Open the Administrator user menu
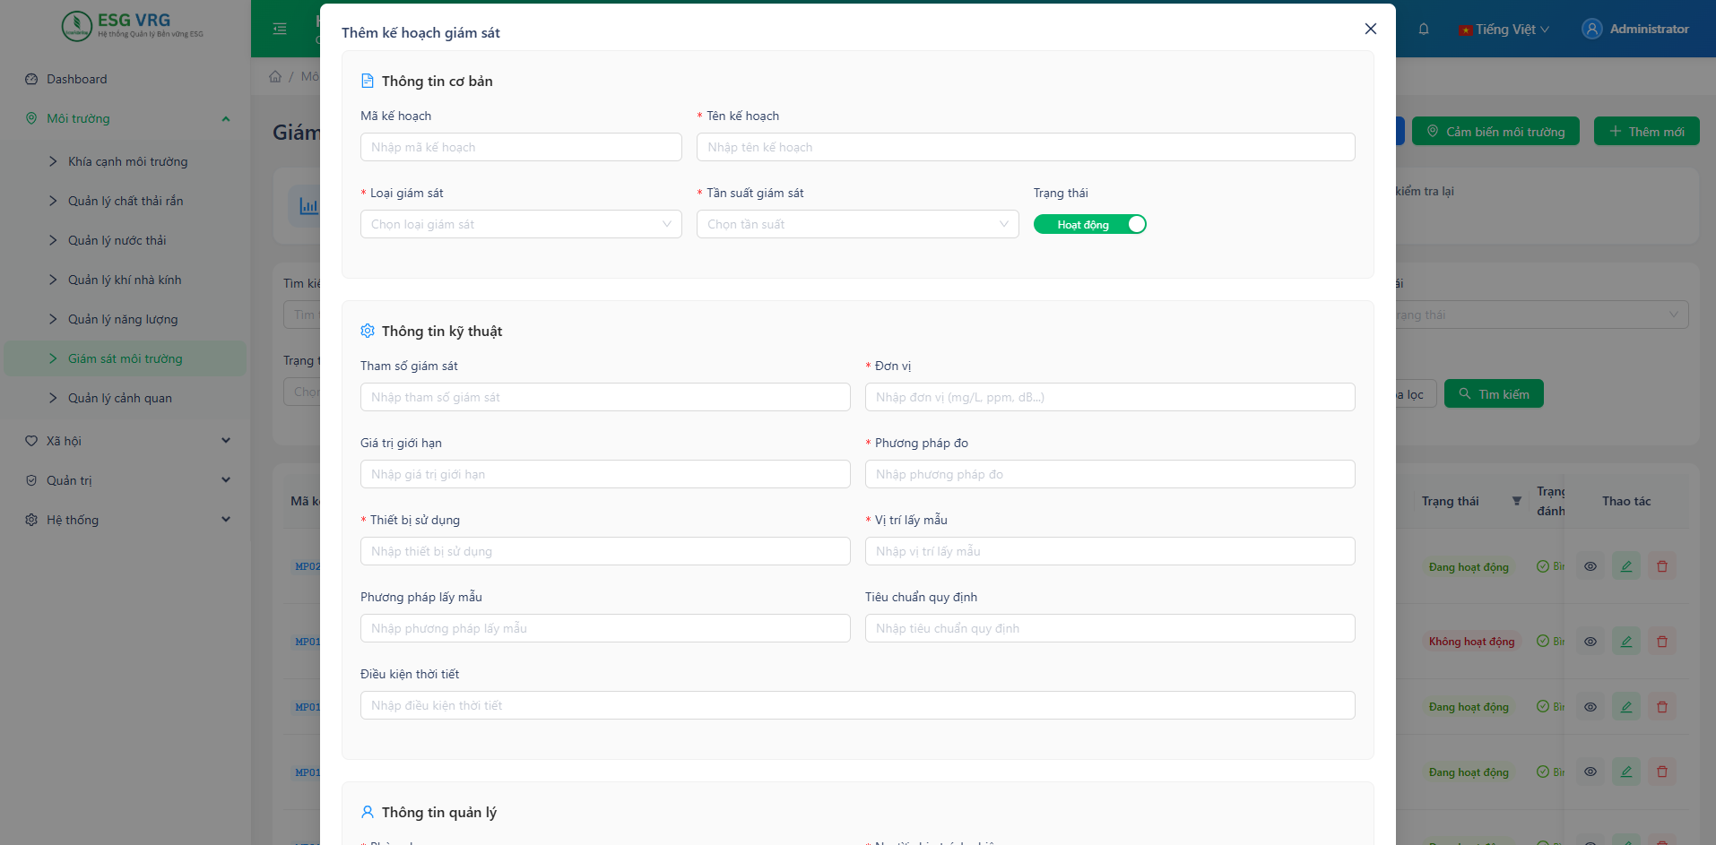The width and height of the screenshot is (1716, 845). [x=1635, y=29]
